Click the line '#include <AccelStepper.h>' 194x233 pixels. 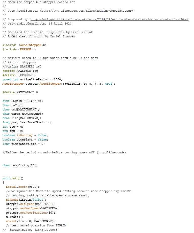click(x=25, y=45)
